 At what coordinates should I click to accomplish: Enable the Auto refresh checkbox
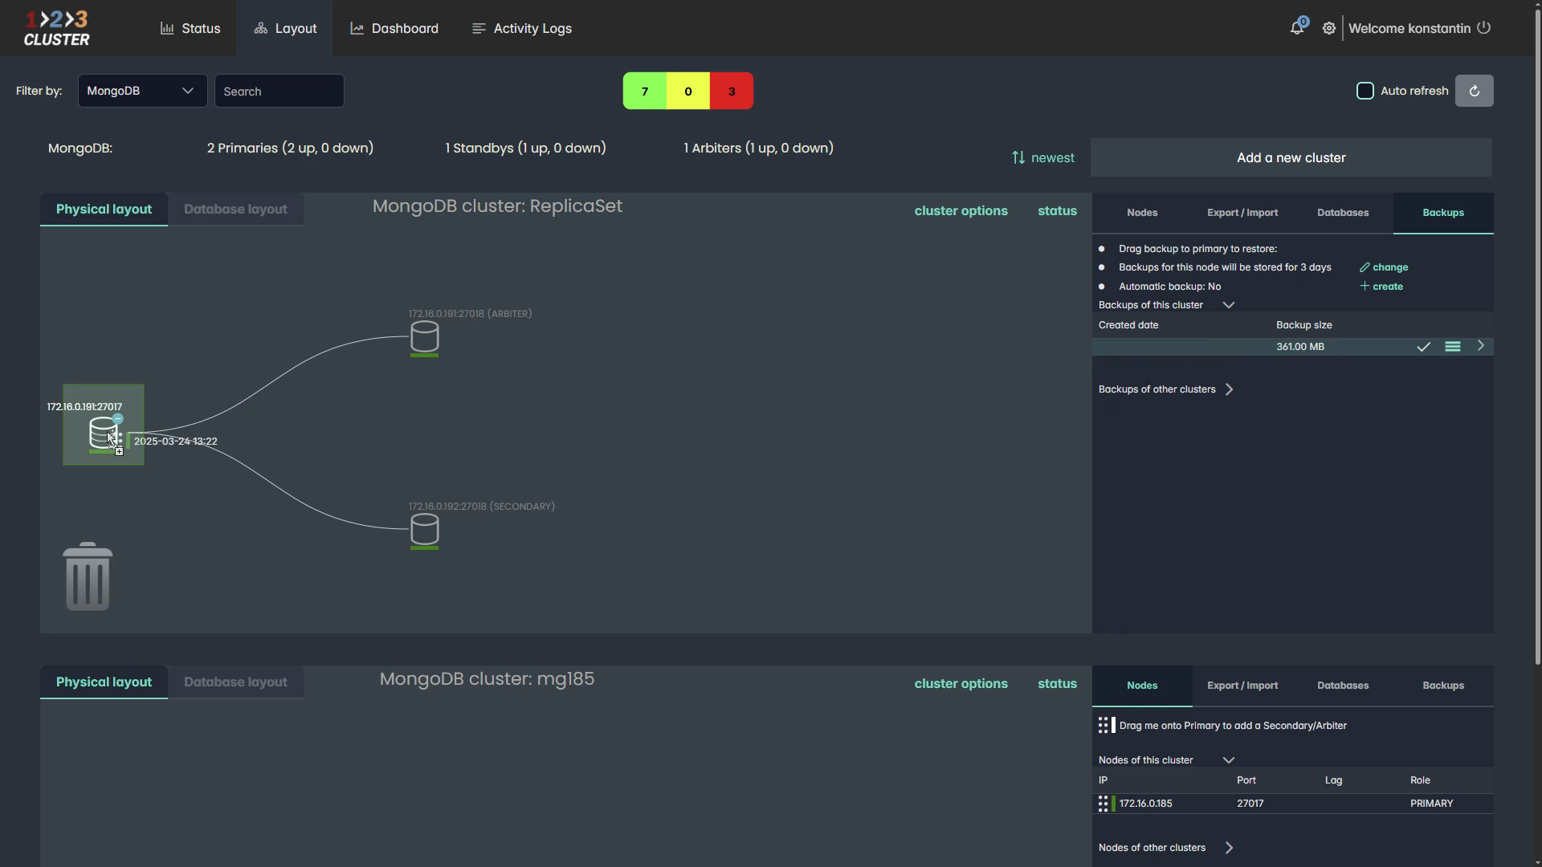tap(1365, 91)
